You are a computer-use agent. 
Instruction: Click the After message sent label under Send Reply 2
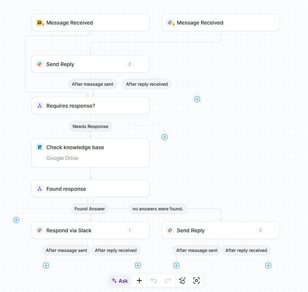coord(93,84)
